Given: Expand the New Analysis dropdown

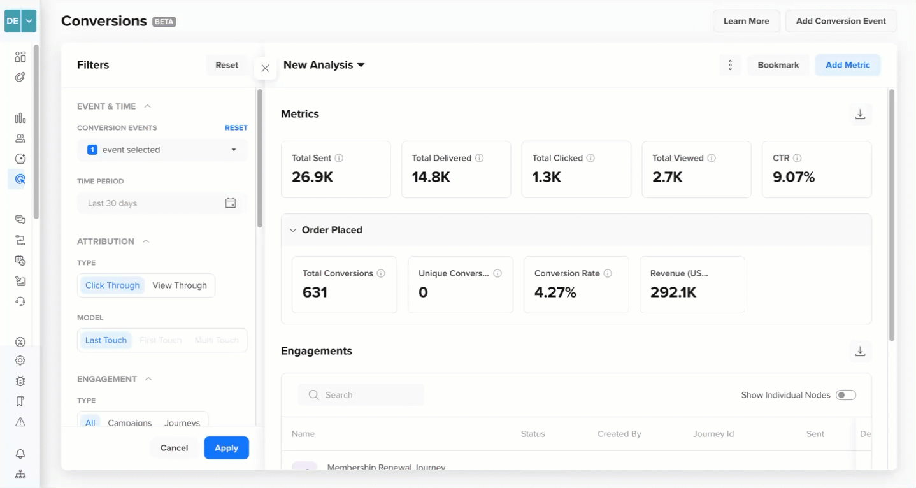Looking at the screenshot, I should [324, 65].
